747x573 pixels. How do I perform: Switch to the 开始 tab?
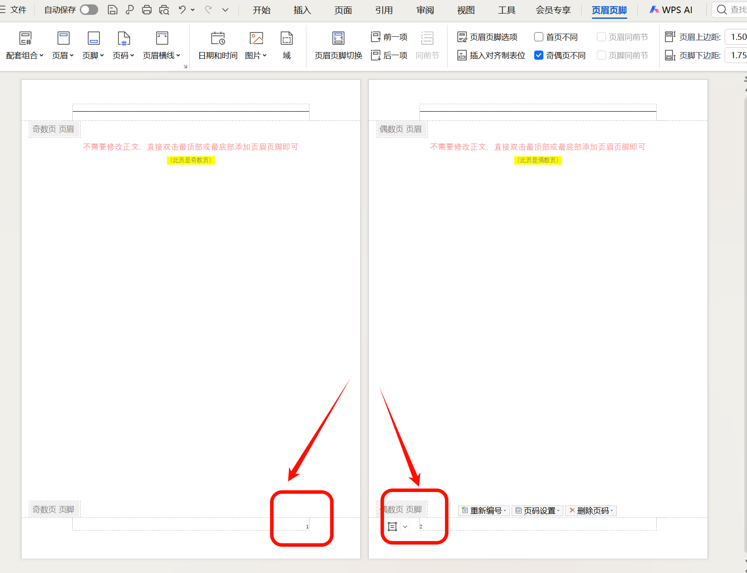[x=262, y=10]
